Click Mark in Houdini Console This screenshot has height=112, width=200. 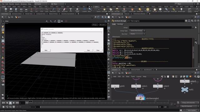tap(46, 50)
